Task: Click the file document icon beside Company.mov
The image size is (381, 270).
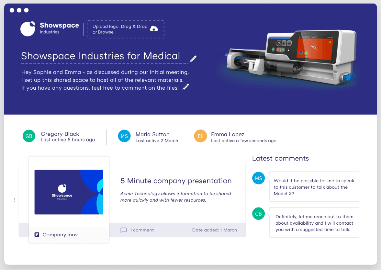Action: click(x=37, y=235)
